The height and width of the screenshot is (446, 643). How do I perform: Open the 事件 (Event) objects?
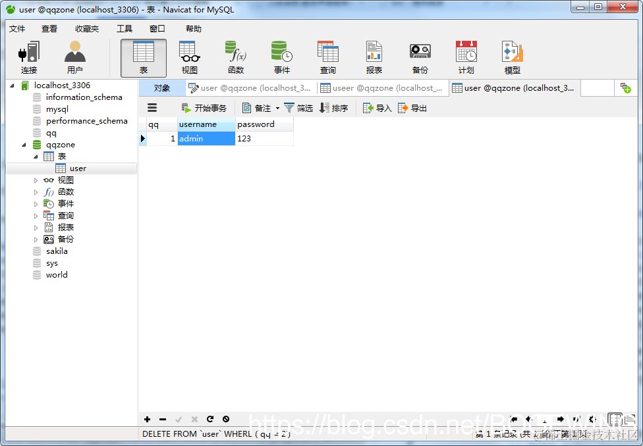(x=282, y=58)
